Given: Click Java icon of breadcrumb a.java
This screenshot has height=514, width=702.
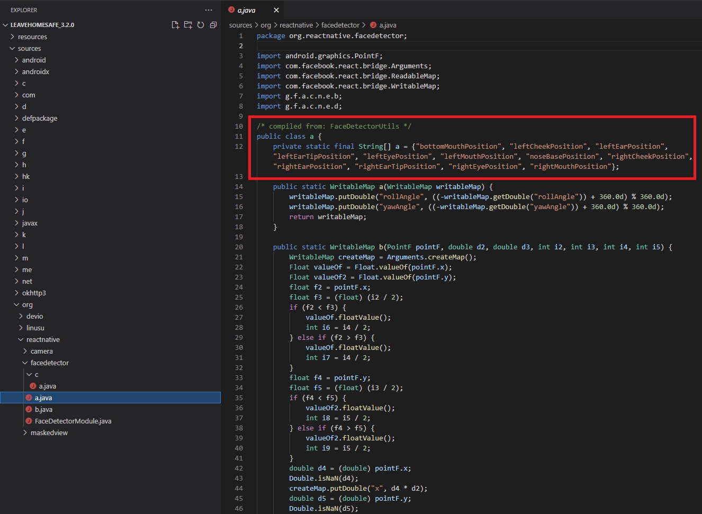Looking at the screenshot, I should coord(373,25).
